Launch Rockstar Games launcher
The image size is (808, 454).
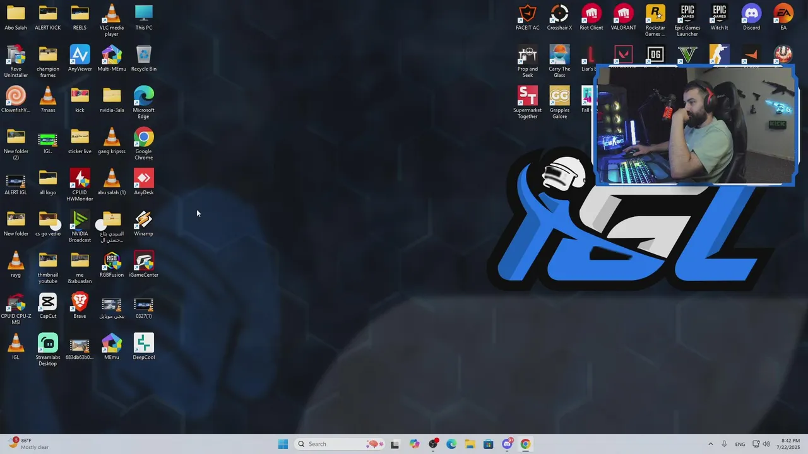click(x=655, y=20)
